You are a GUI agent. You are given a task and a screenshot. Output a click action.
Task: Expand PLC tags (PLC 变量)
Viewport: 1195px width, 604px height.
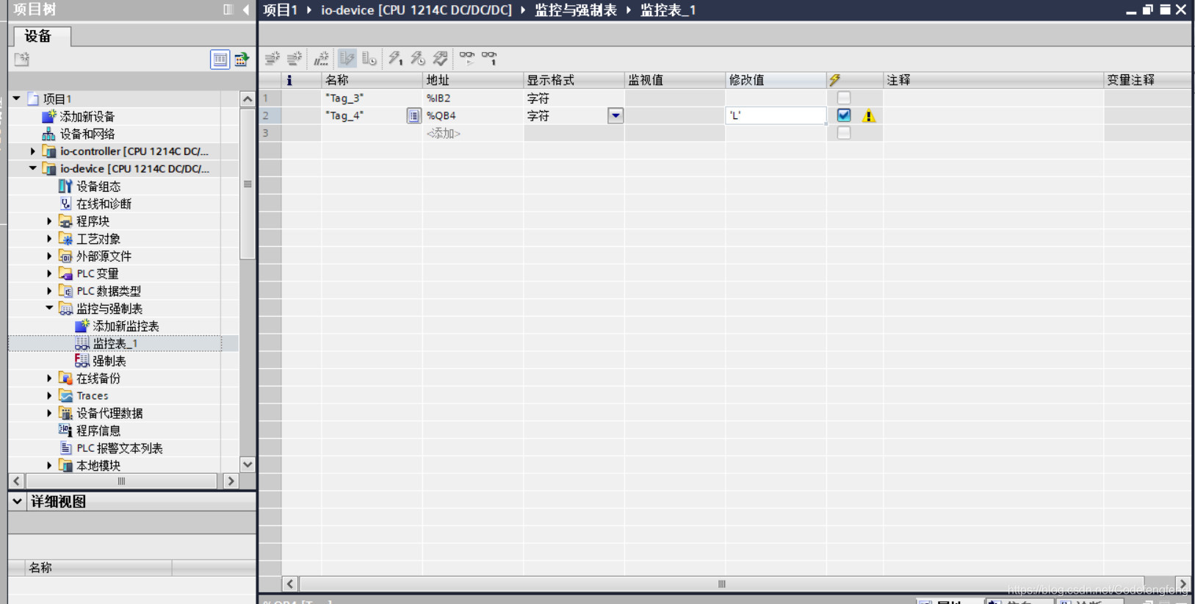(49, 273)
